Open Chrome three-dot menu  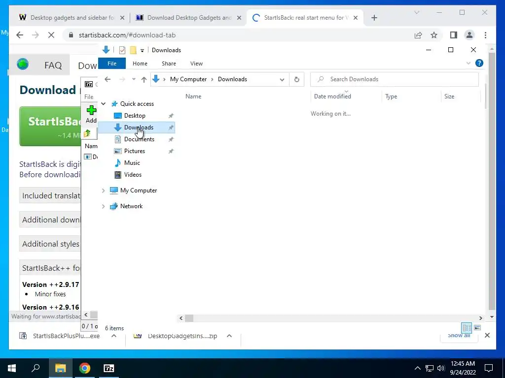pyautogui.click(x=485, y=35)
